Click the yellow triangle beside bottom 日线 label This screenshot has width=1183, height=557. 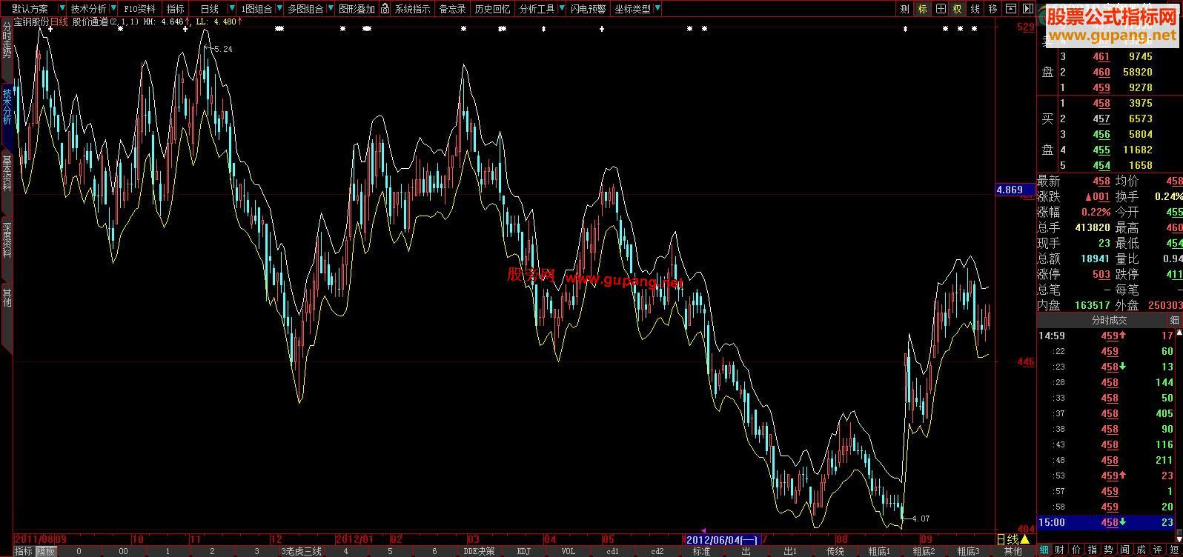coord(1025,539)
